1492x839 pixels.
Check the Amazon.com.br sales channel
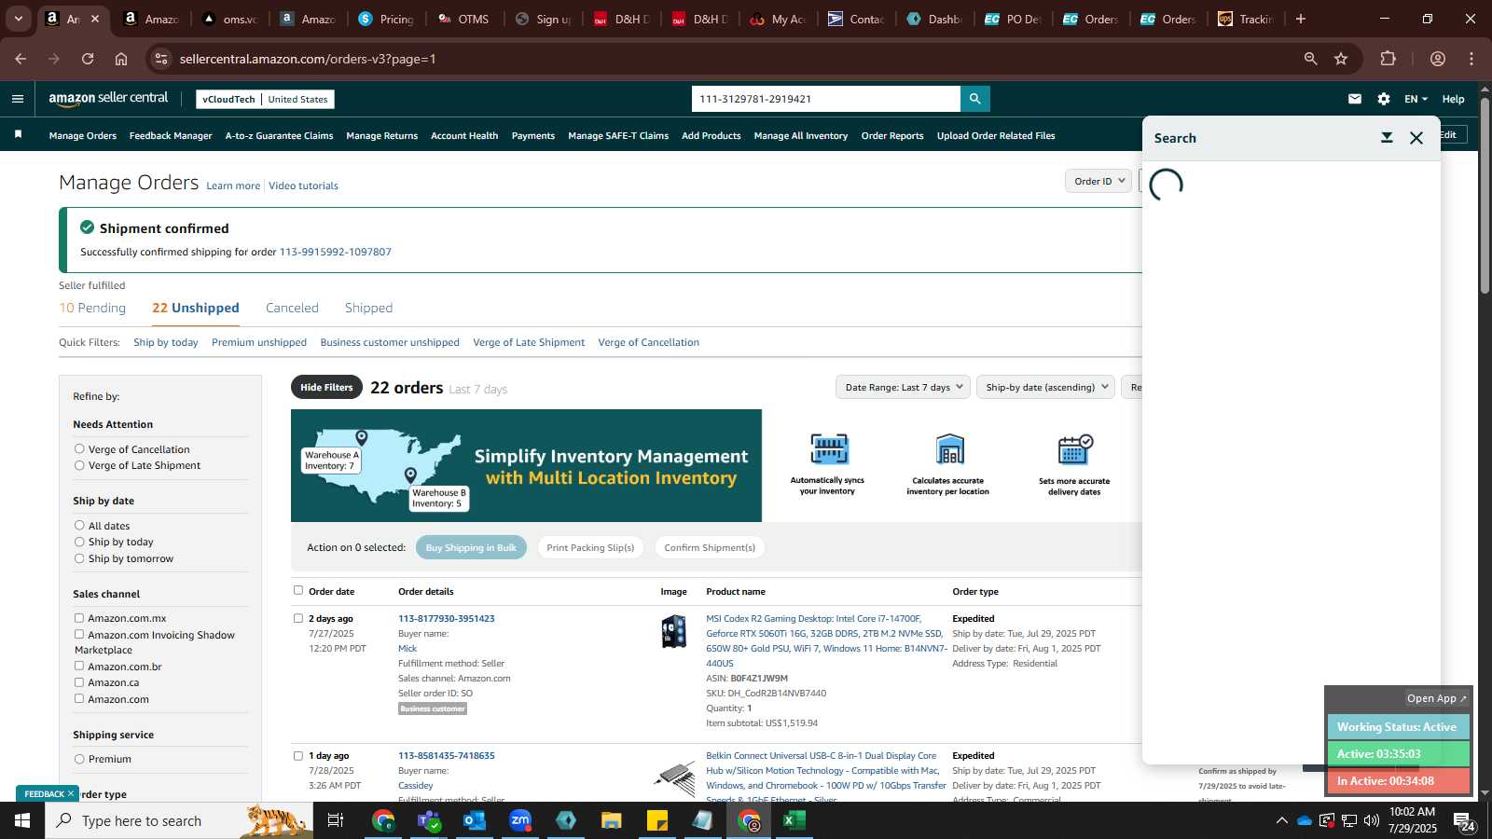[x=79, y=667]
